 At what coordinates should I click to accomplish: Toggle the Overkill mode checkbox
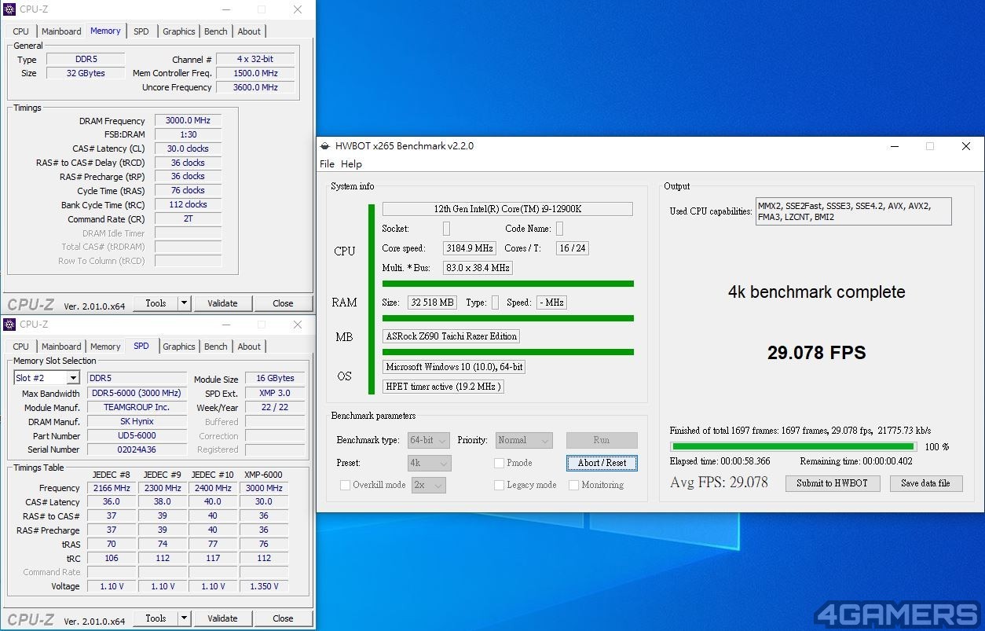[x=345, y=485]
